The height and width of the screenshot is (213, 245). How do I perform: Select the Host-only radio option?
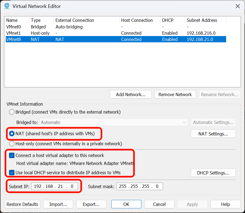[x=12, y=144]
